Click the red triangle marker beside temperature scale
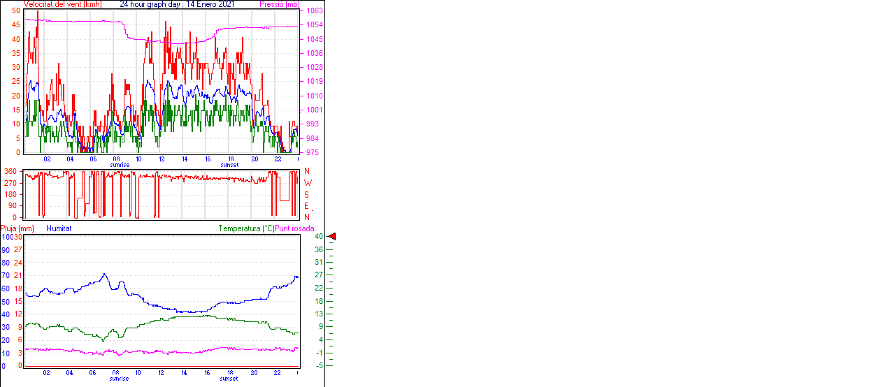This screenshot has height=387, width=895. [332, 237]
